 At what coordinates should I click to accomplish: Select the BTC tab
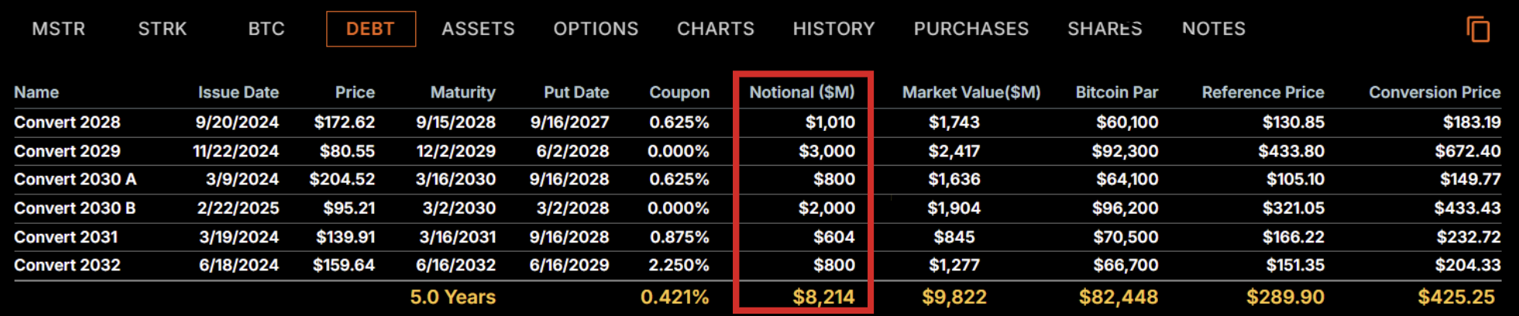coord(266,29)
